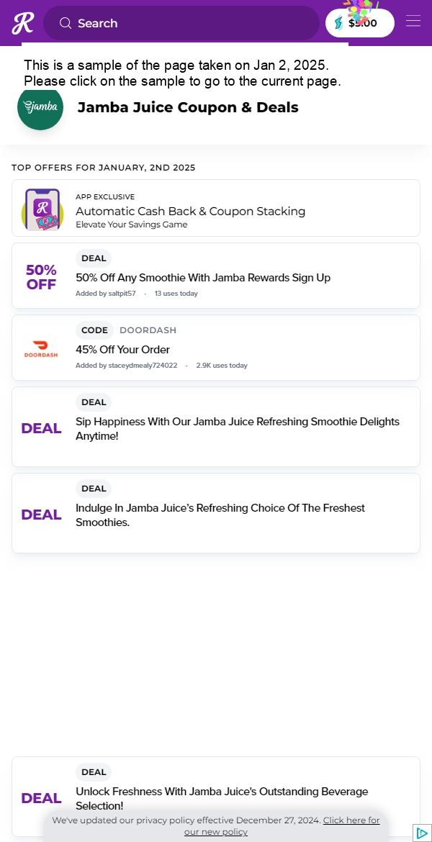This screenshot has width=432, height=842.
Task: Click the app exclusive phone icon
Action: (x=42, y=209)
